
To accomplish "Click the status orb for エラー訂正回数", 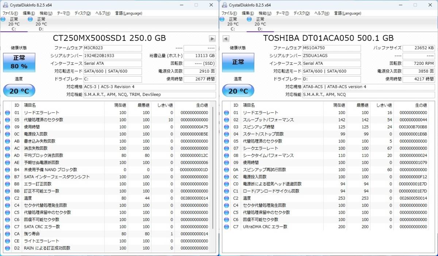I will coord(8,184).
